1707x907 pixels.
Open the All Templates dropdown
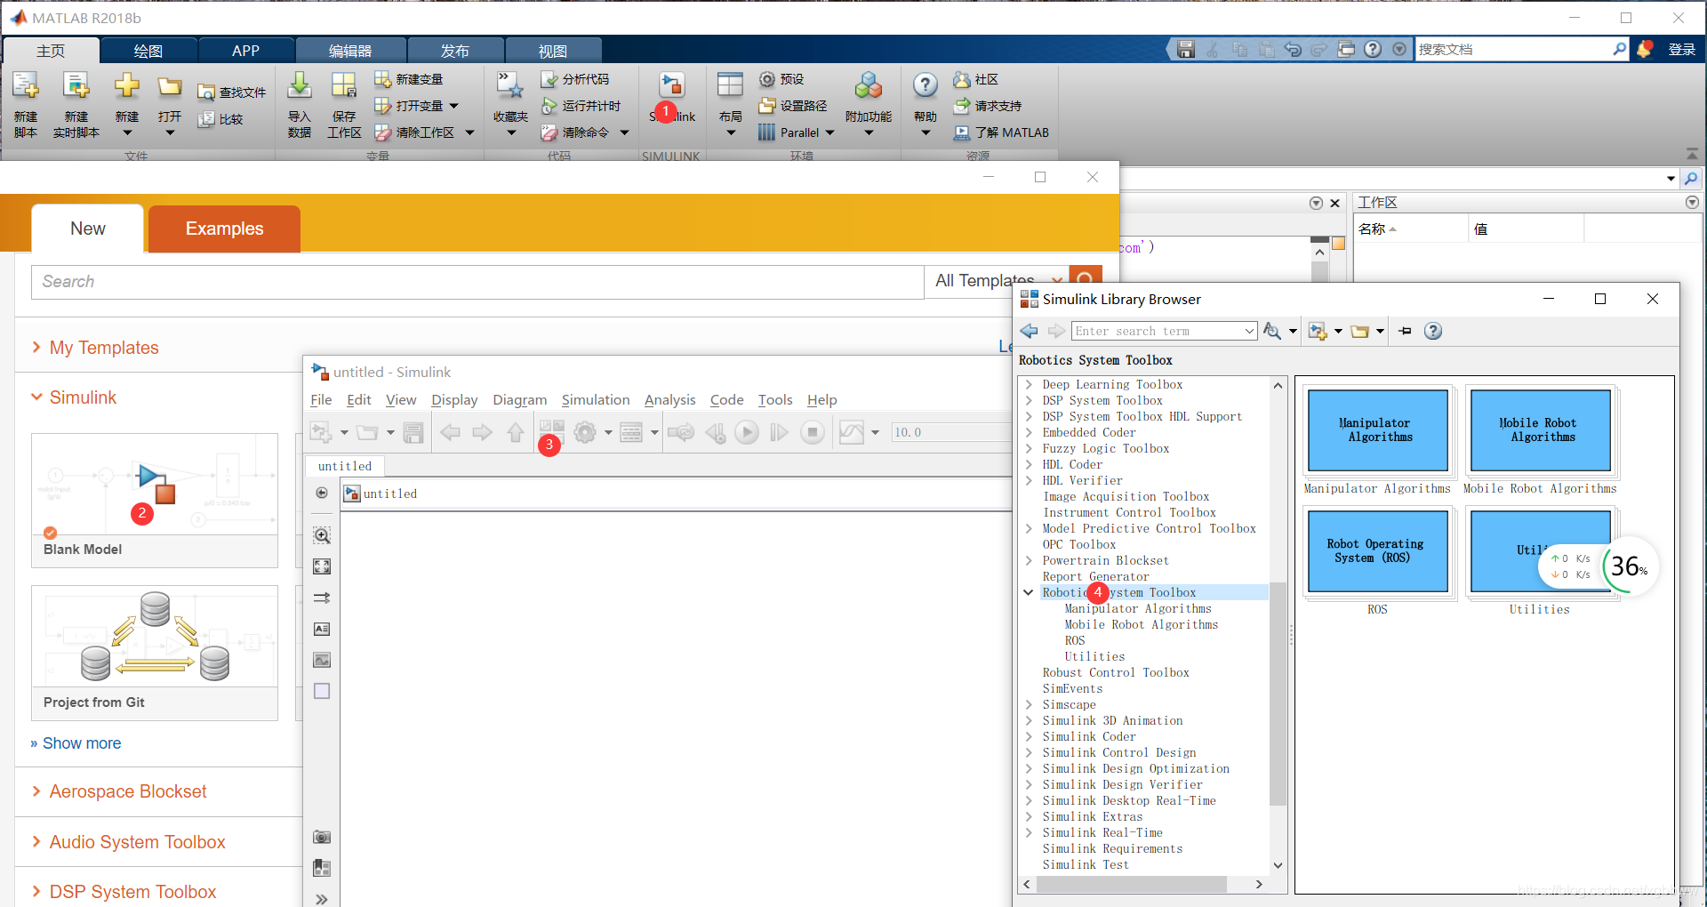click(x=997, y=281)
